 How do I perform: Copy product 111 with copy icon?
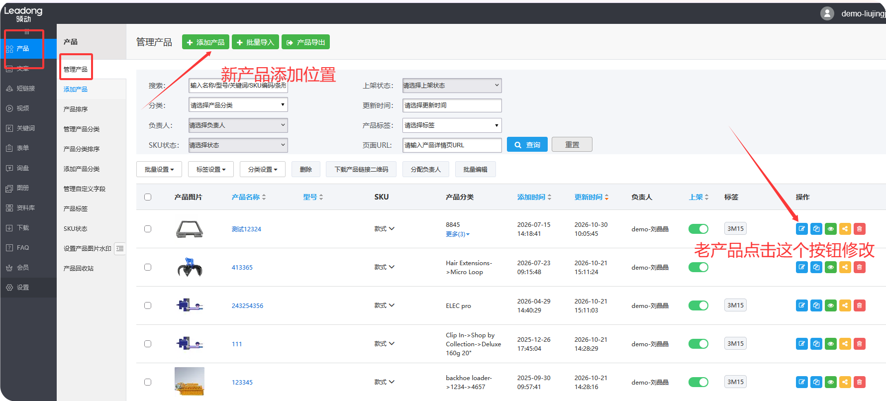point(816,344)
